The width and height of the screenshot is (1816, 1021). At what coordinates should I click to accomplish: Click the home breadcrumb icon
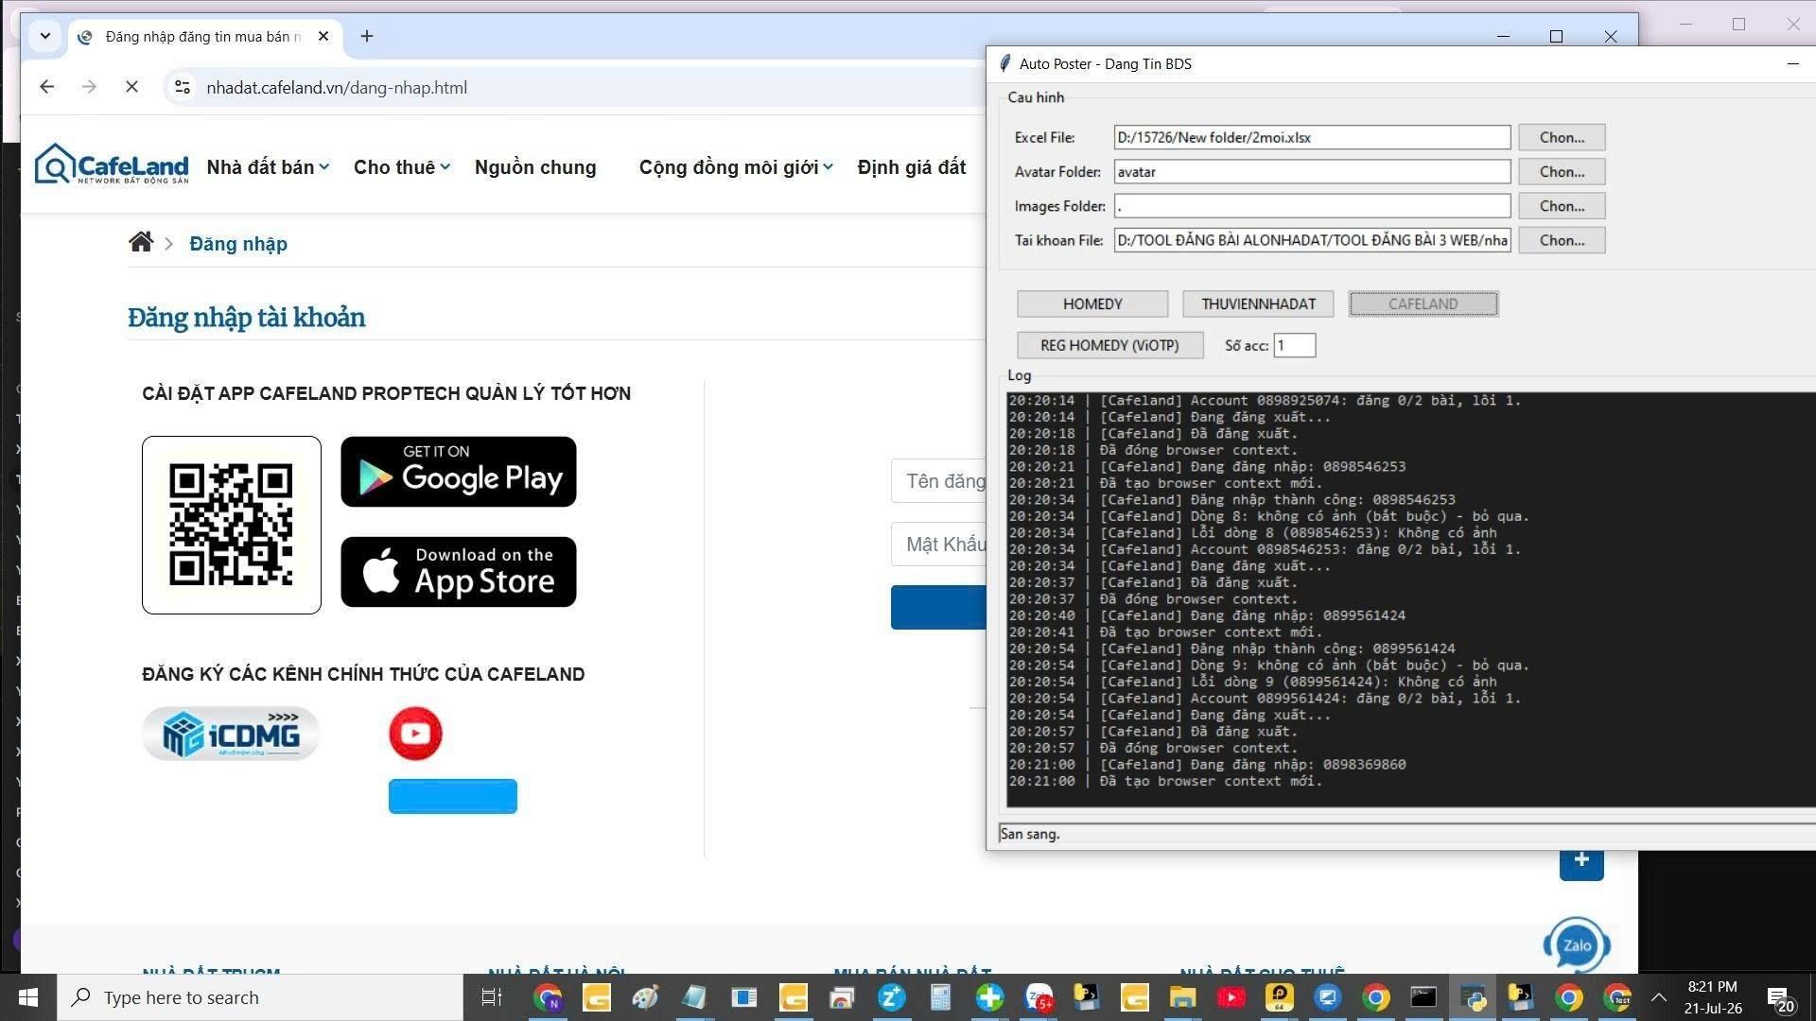tap(141, 242)
